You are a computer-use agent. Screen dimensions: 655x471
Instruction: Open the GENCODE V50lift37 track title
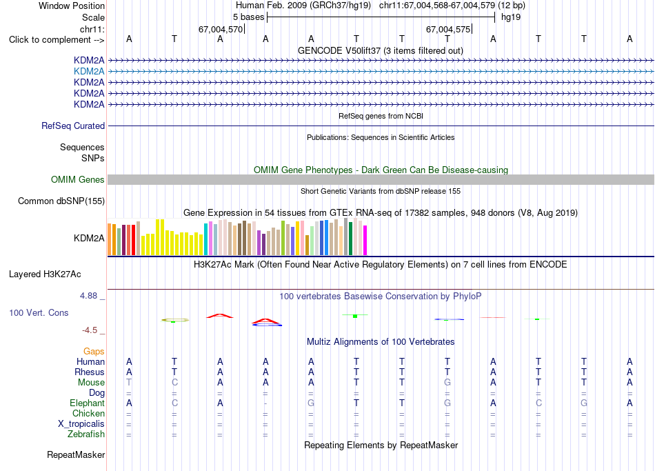pyautogui.click(x=380, y=50)
